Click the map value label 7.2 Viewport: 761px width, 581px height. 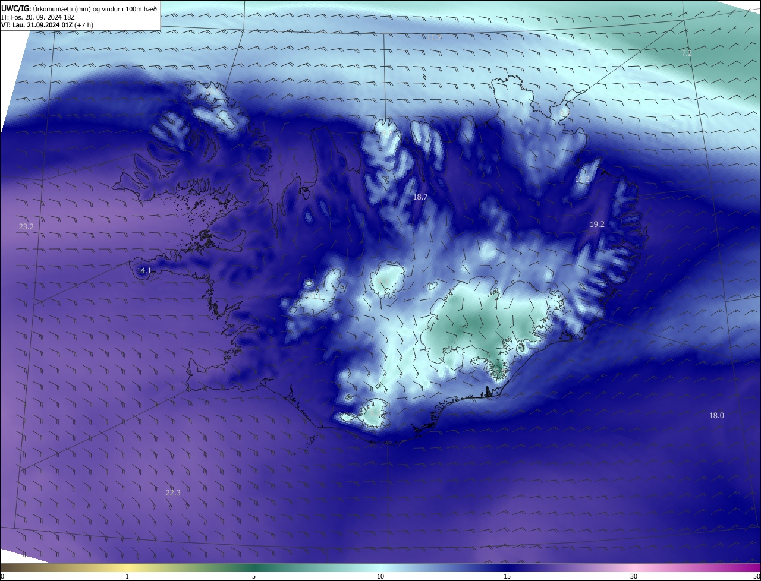[x=687, y=53]
